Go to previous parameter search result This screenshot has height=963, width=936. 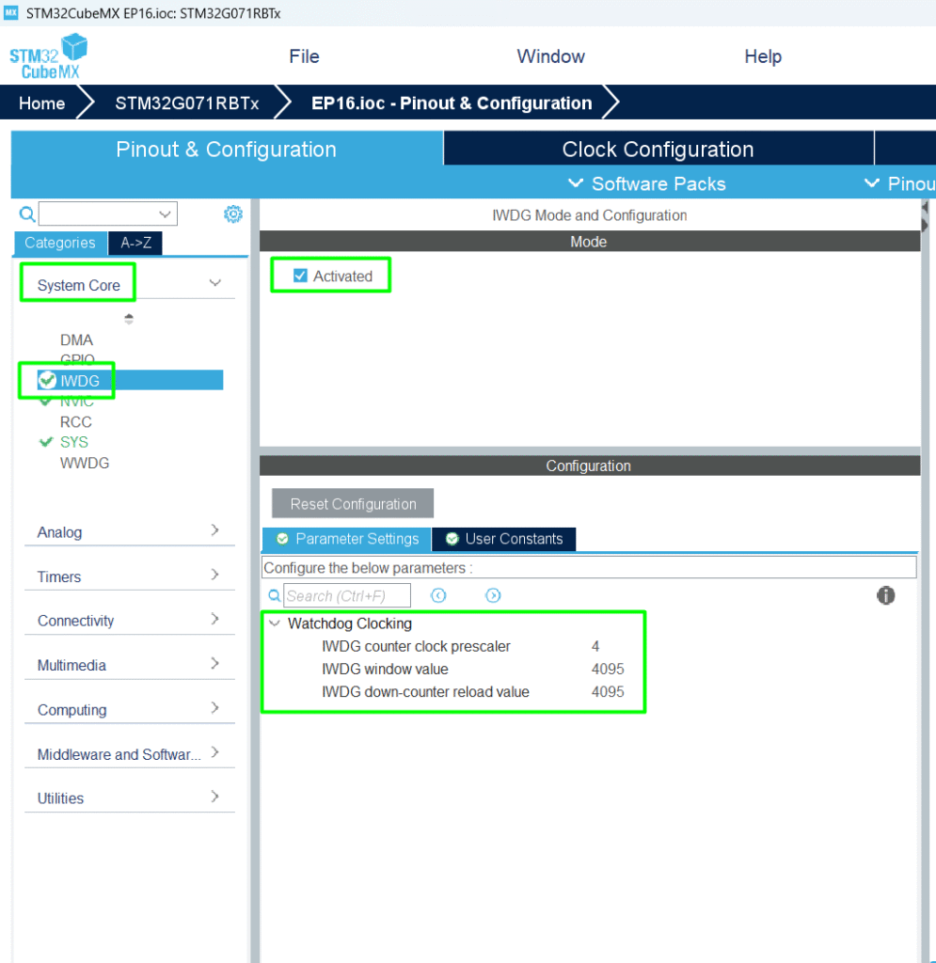point(438,595)
